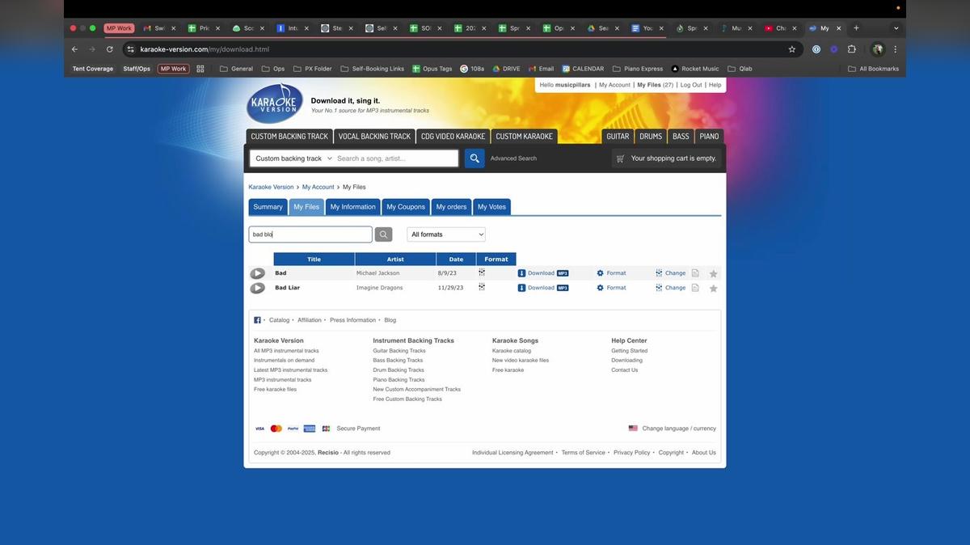Play the Bad Liar track preview
The image size is (970, 545).
coord(257,288)
